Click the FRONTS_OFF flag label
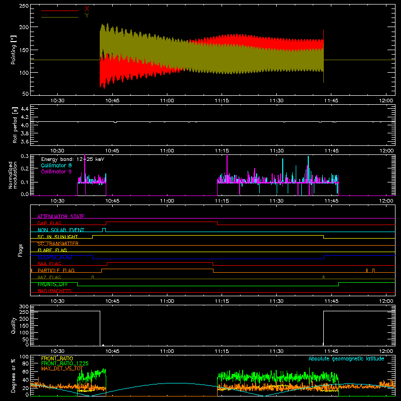 tap(53, 284)
